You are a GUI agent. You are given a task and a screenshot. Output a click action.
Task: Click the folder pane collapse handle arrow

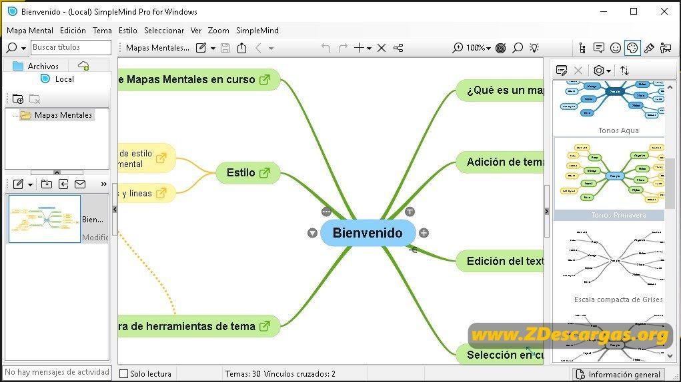coord(57,172)
